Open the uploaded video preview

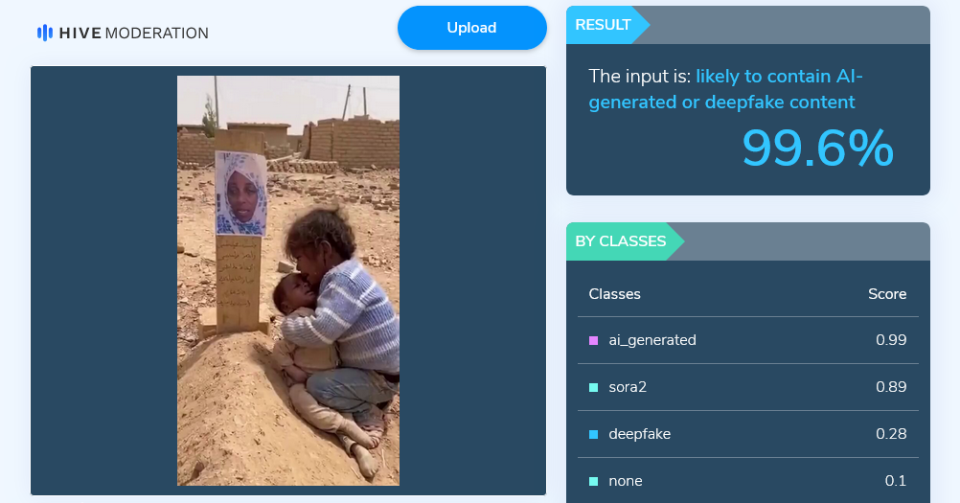click(288, 281)
